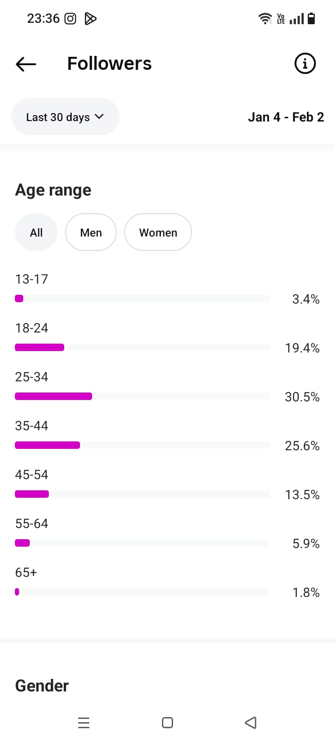Image resolution: width=335 pixels, height=745 pixels.
Task: Tap the Instagram status bar icon
Action: tap(70, 19)
